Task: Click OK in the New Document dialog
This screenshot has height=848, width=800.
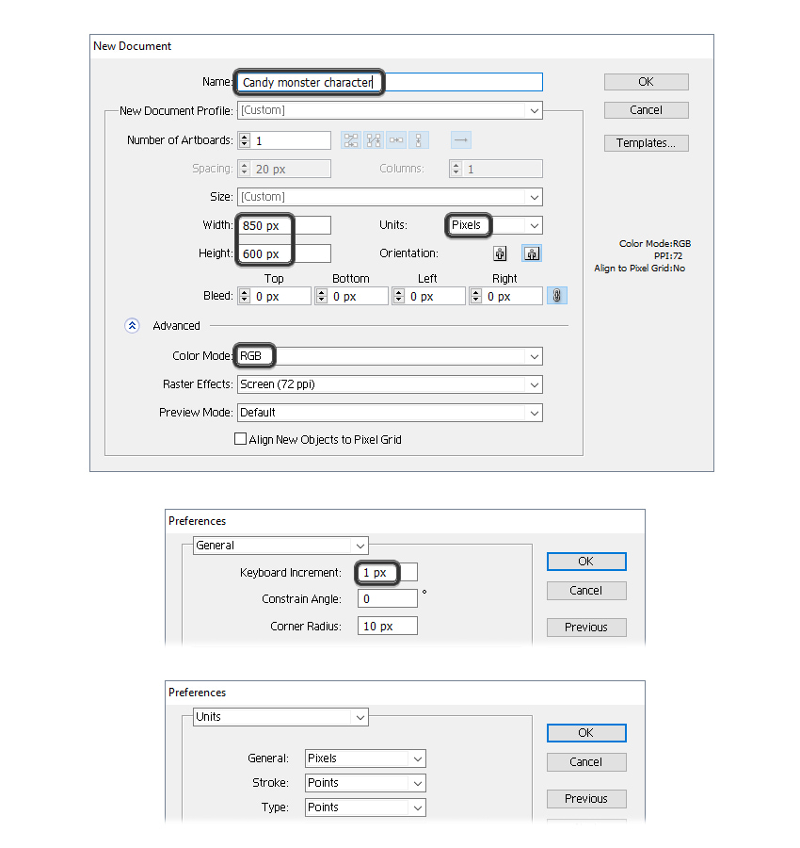Action: 647,82
